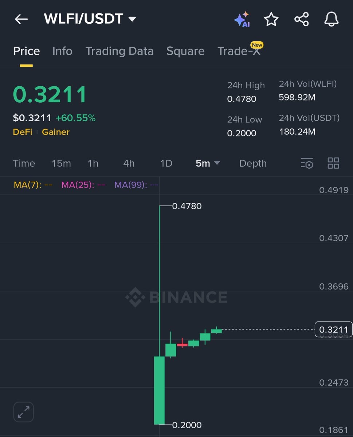Expand chart to fullscreen

(x=24, y=412)
